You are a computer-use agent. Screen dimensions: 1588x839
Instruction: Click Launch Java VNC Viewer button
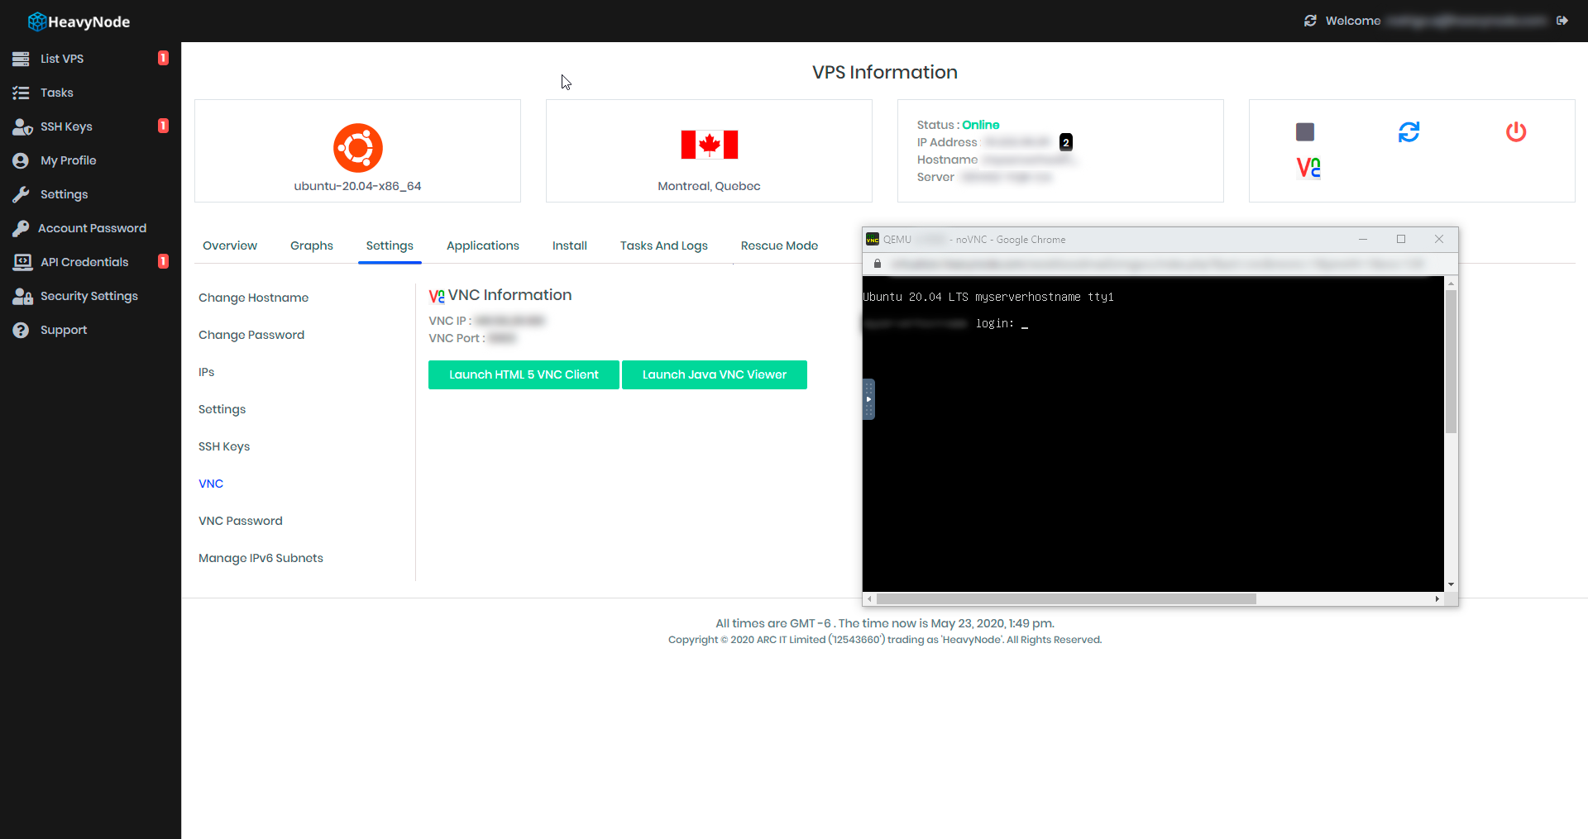coord(715,374)
